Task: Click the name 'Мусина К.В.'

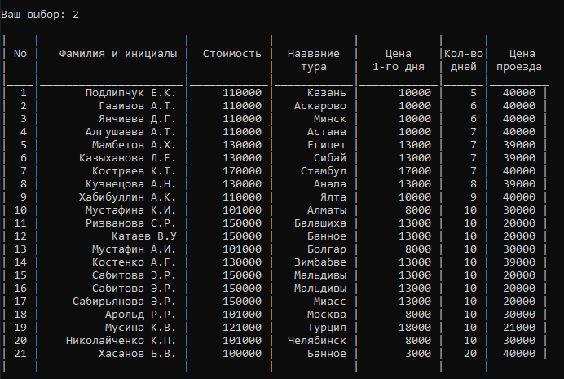Action: tap(141, 327)
